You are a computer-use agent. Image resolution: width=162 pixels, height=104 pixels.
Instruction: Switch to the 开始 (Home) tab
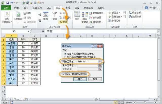point(16,8)
